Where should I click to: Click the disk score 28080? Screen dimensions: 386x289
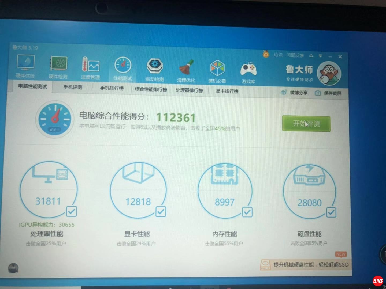(x=310, y=203)
